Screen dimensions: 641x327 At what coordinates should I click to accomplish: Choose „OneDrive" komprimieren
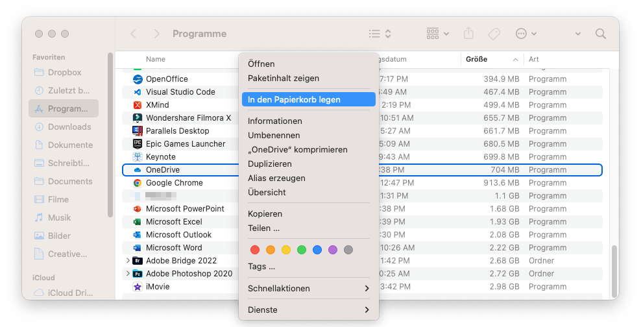[x=309, y=150]
